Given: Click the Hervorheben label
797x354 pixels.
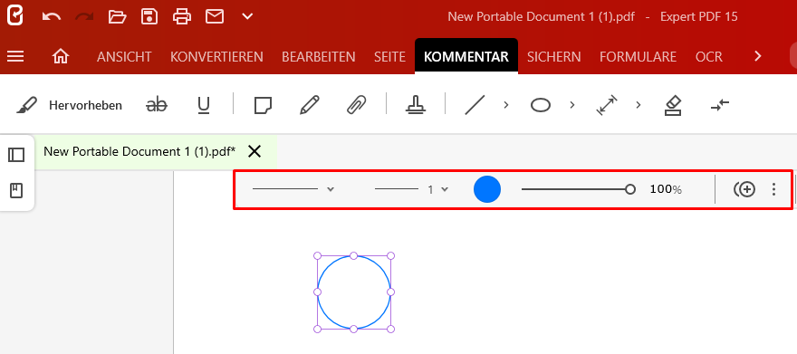Looking at the screenshot, I should tap(85, 106).
